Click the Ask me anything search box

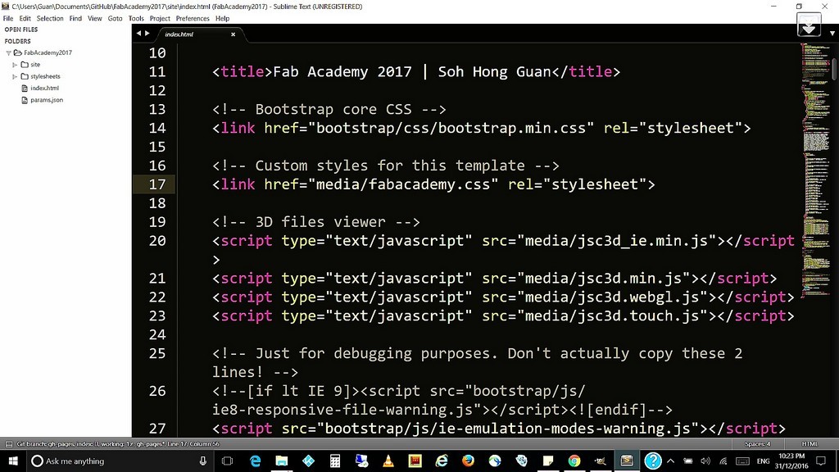click(x=120, y=461)
